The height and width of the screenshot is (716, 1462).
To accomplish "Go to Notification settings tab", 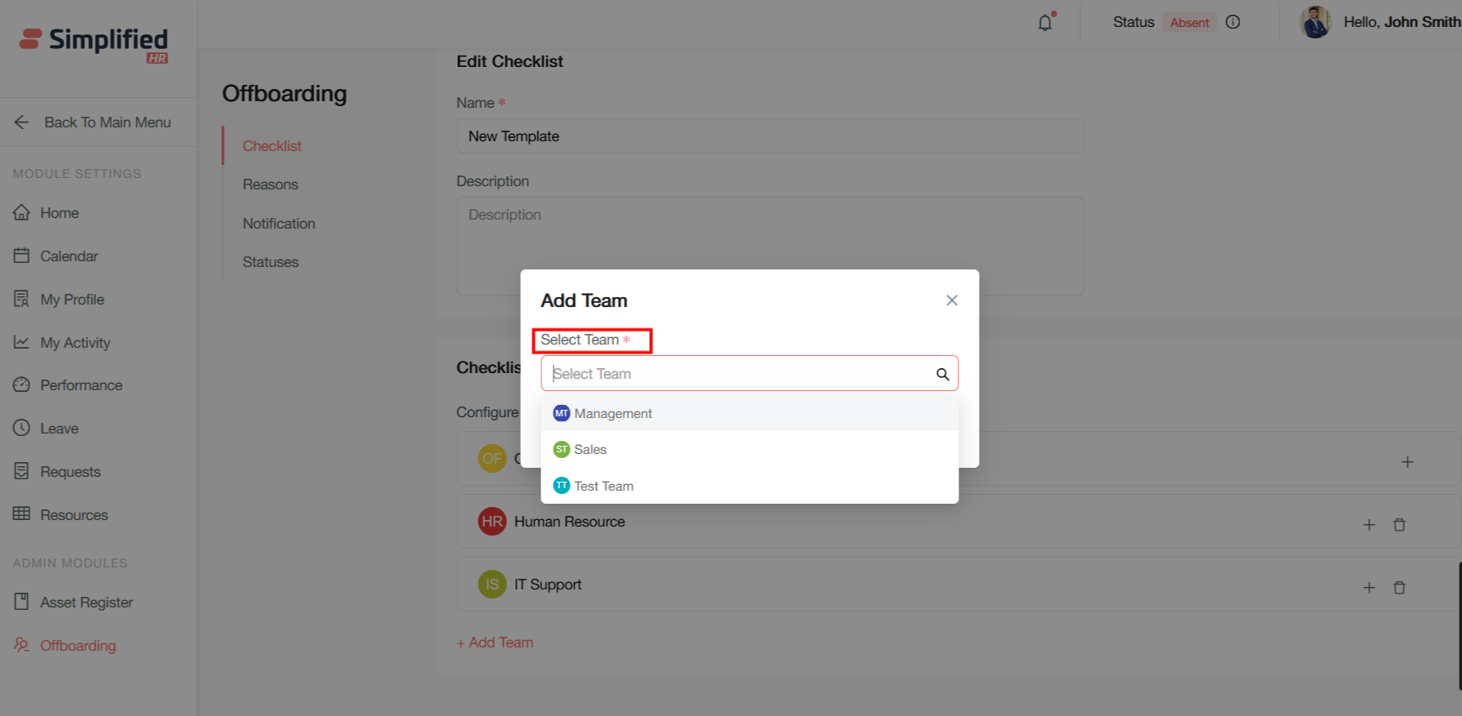I will (278, 224).
